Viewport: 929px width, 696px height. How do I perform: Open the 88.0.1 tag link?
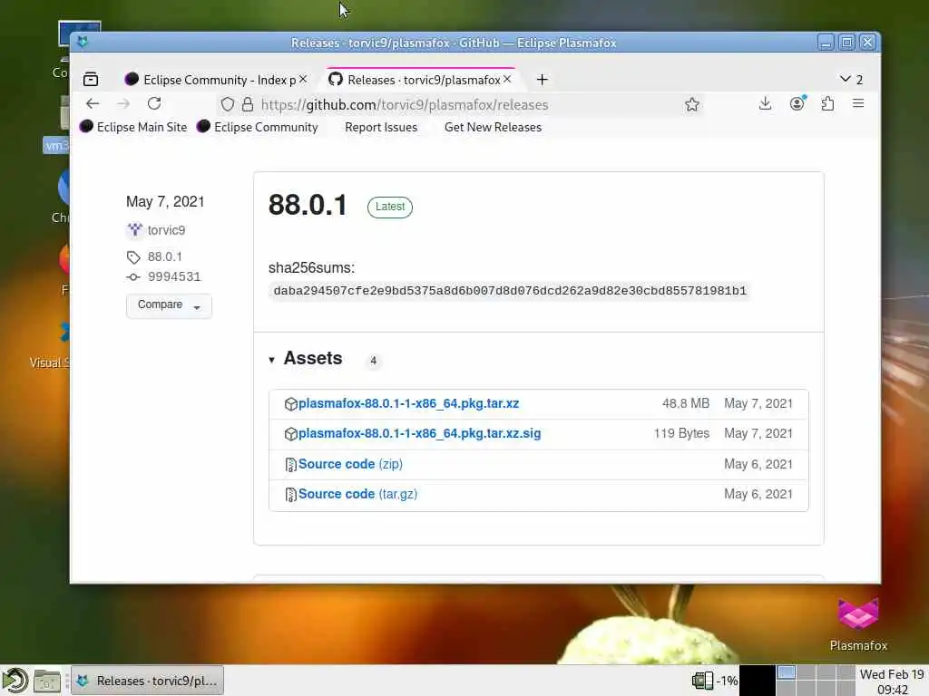165,256
